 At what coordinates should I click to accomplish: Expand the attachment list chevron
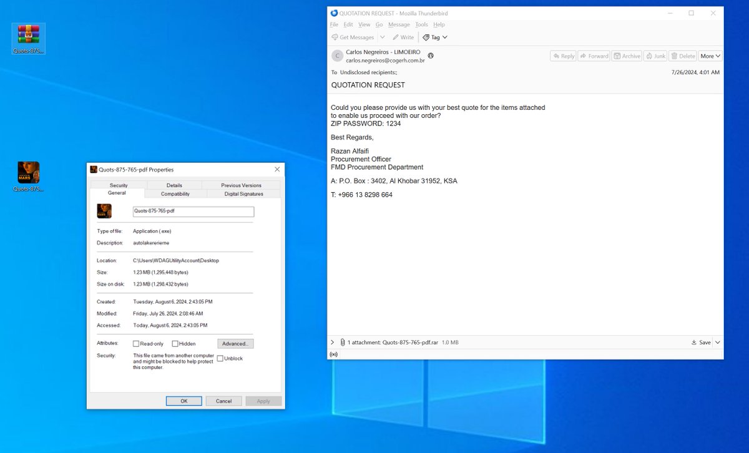coord(332,342)
